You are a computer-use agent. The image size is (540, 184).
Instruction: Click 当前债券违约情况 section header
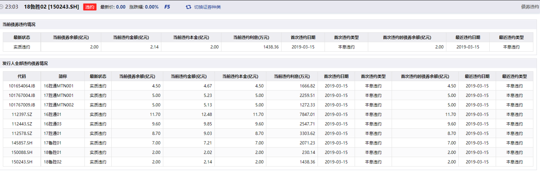pos(19,24)
